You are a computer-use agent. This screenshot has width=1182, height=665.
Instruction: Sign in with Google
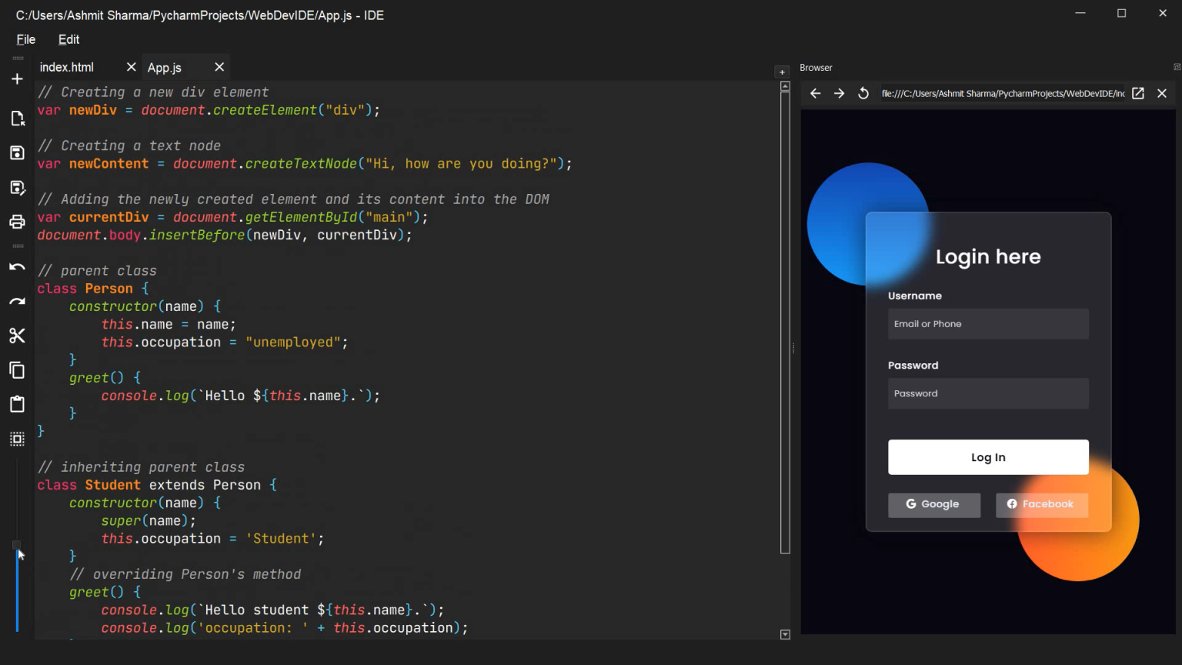pos(934,505)
